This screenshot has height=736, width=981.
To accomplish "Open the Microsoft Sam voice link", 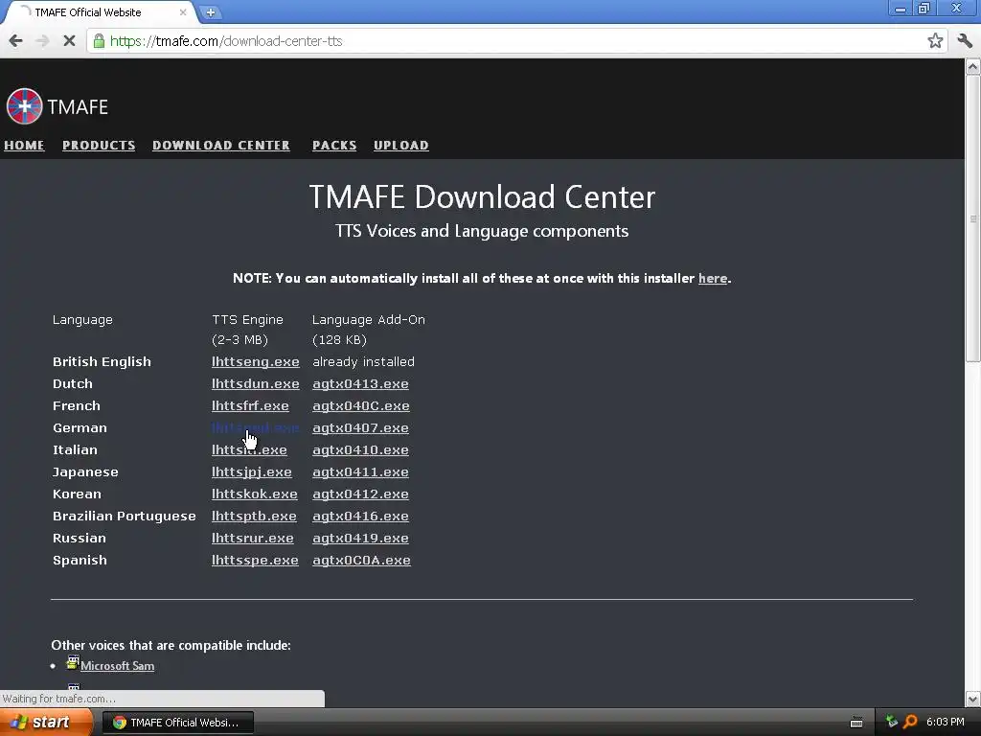I will (x=118, y=666).
